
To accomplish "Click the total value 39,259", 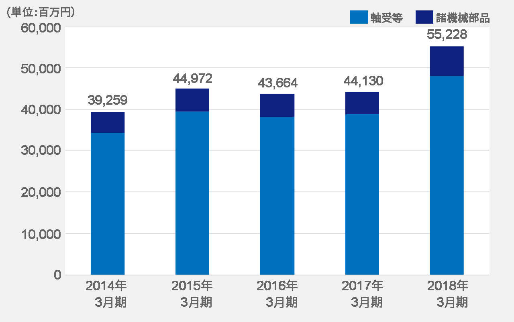I will 107,101.
